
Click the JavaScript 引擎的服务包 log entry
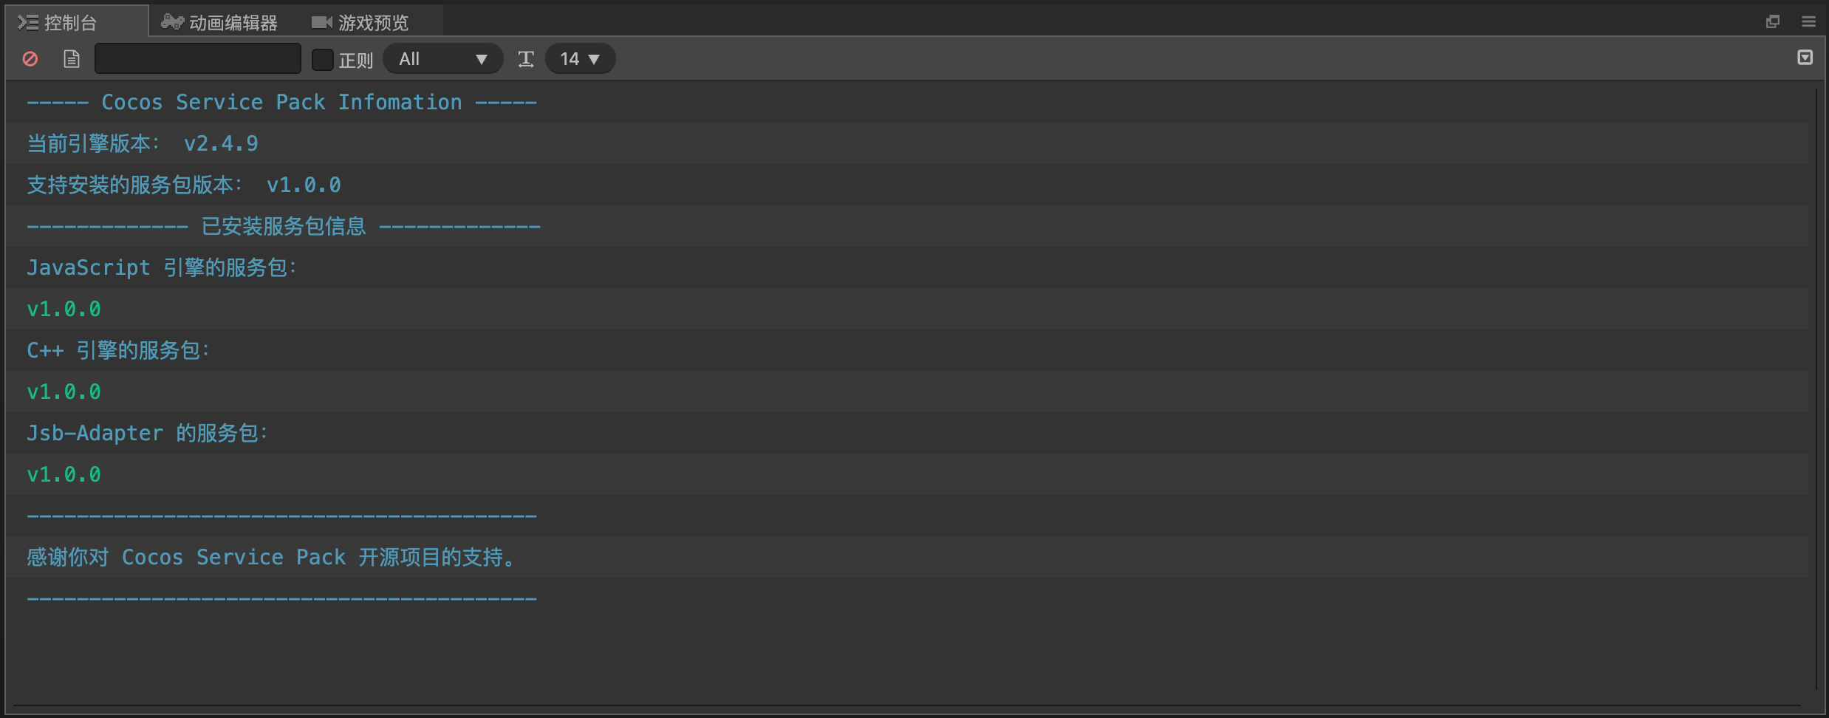click(162, 267)
